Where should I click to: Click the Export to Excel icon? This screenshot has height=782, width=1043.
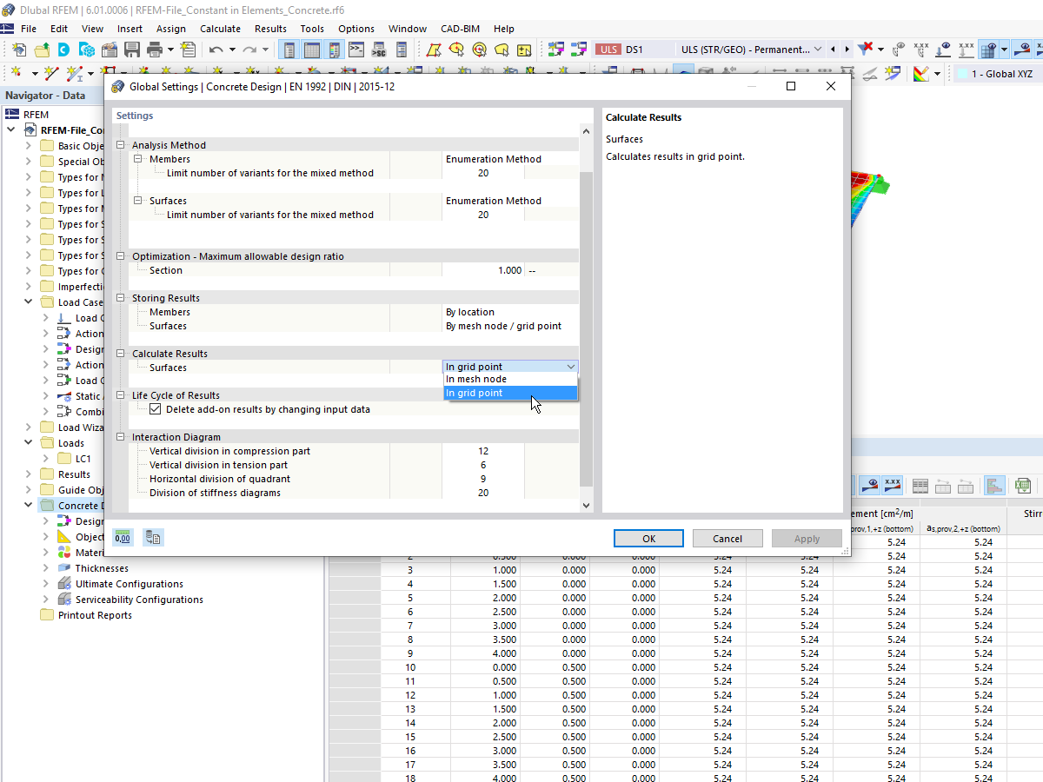point(1021,485)
